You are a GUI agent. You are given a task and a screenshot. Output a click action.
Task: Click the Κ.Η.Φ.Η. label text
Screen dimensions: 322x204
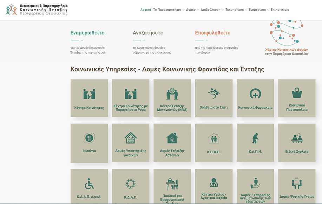click(213, 152)
